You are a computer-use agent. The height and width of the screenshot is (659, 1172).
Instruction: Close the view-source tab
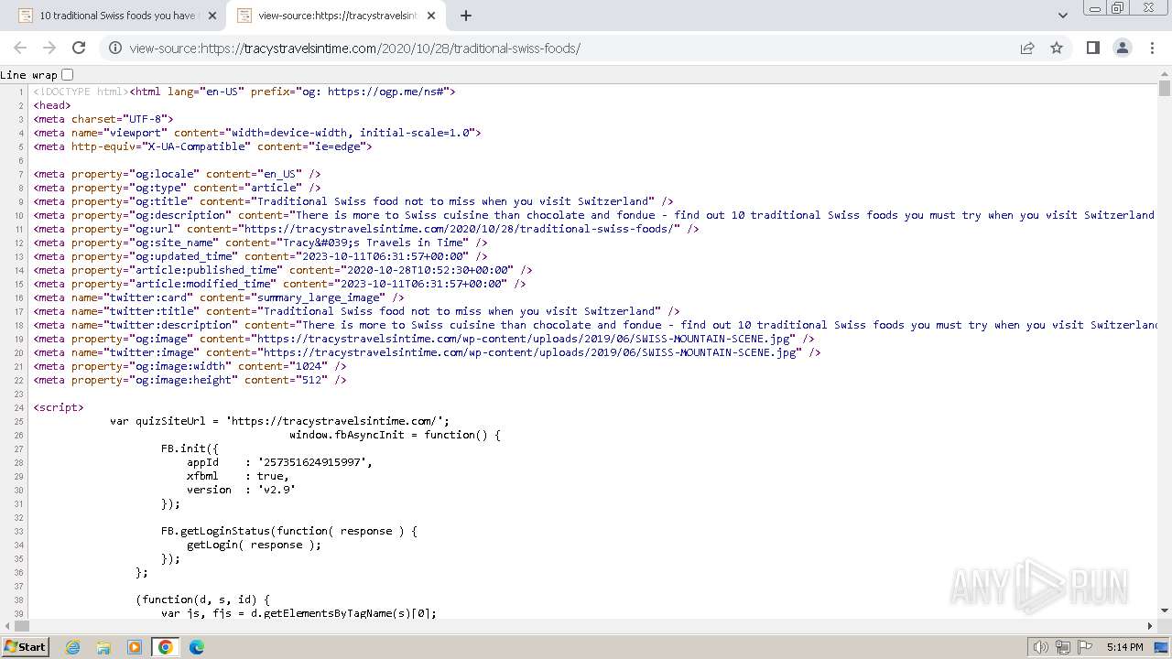tap(431, 16)
